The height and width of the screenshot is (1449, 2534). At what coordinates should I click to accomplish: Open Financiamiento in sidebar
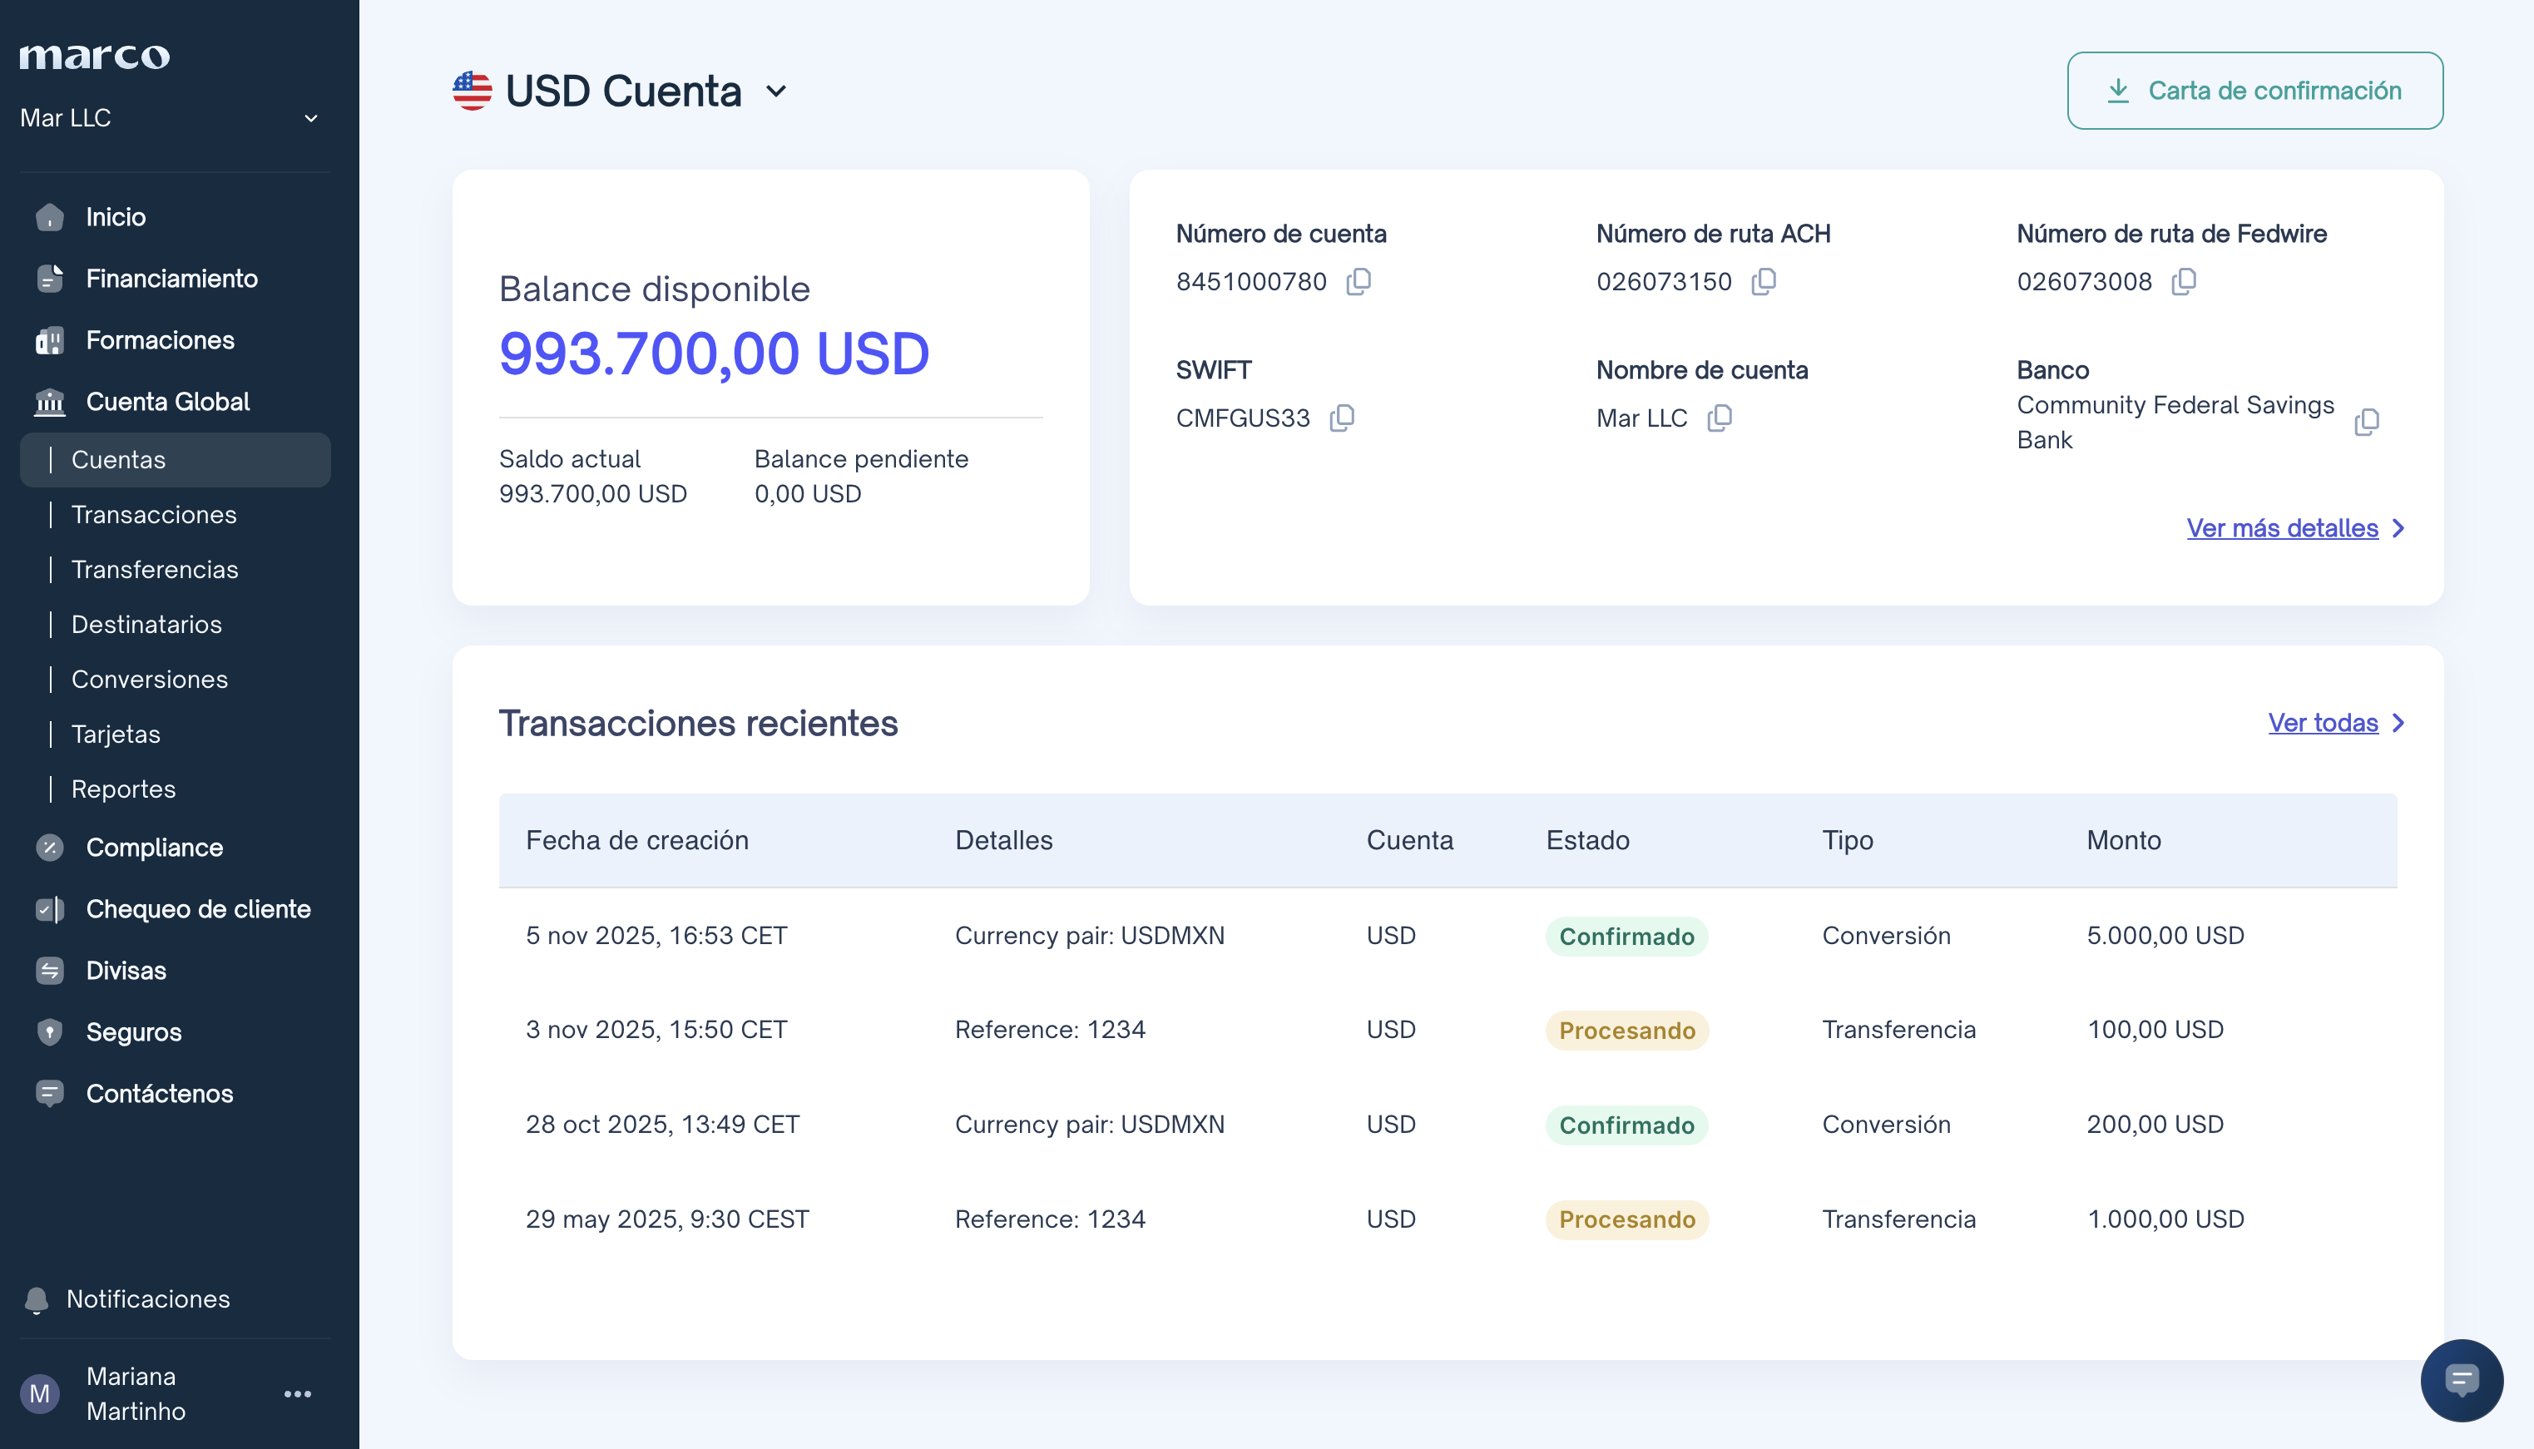[171, 279]
